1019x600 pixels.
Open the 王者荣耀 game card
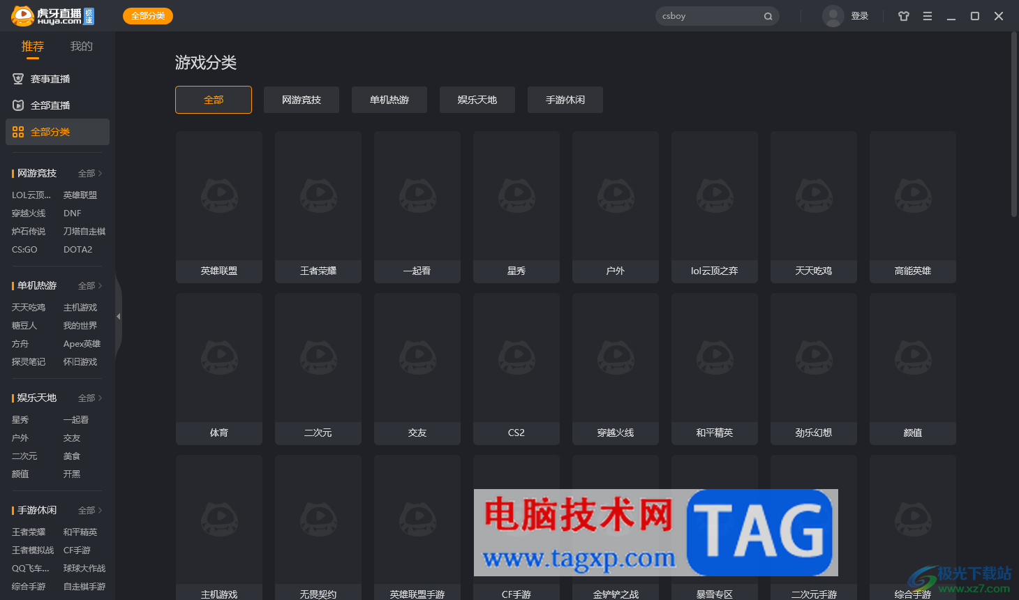318,207
